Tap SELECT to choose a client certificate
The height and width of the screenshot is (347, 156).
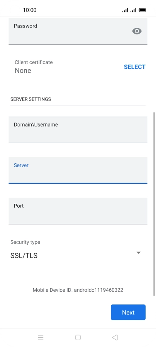(134, 67)
